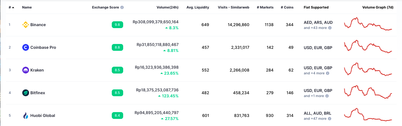This screenshot has height=126, width=402.
Task: Open the Huobi Global name link
Action: [x=42, y=115]
